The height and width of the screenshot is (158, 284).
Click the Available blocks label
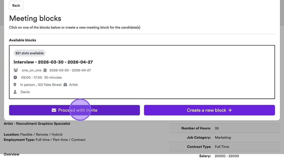coord(23,40)
